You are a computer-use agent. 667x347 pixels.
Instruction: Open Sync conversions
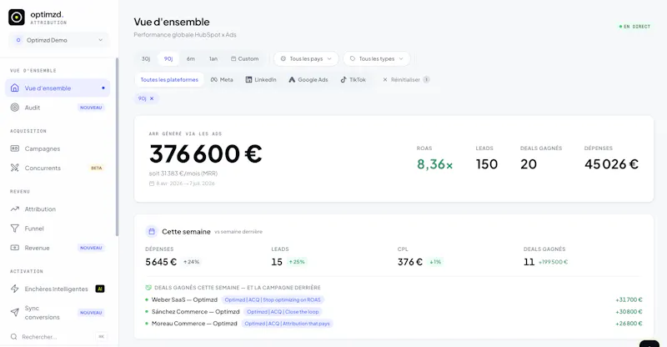(58, 313)
